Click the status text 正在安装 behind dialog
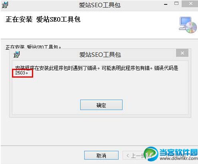Image resolution: width=198 pixels, height=164 pixels. (x=15, y=47)
